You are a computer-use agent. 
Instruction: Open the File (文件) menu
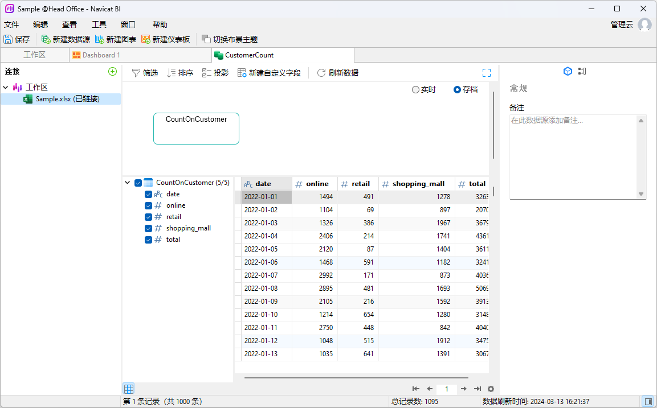11,24
